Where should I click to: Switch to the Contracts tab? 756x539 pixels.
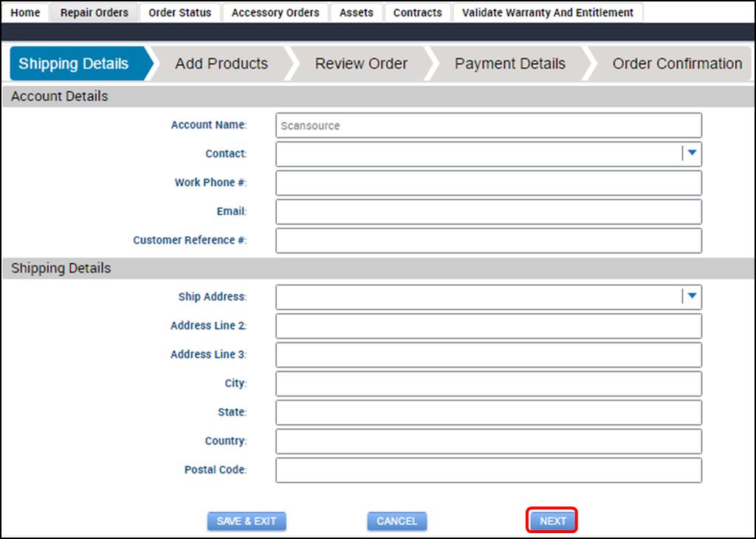pyautogui.click(x=418, y=13)
